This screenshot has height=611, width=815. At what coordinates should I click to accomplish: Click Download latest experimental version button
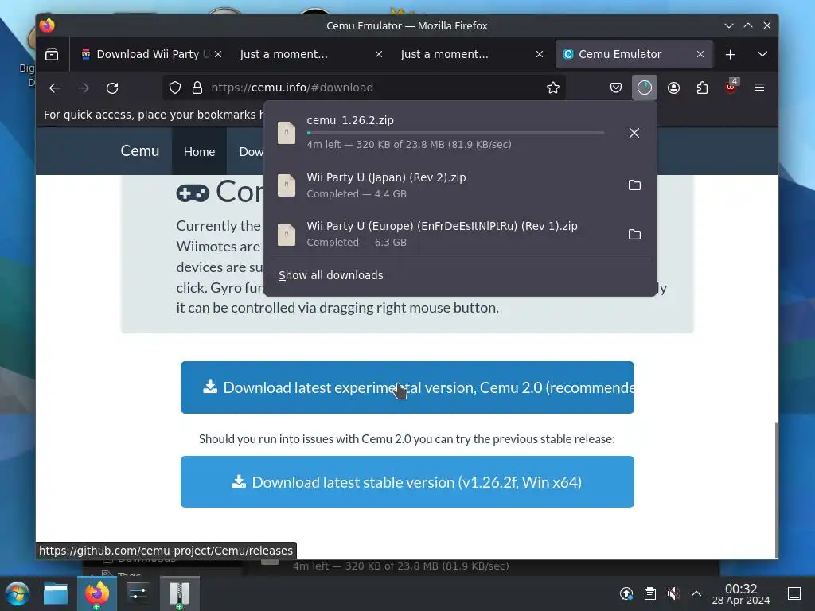coord(407,387)
